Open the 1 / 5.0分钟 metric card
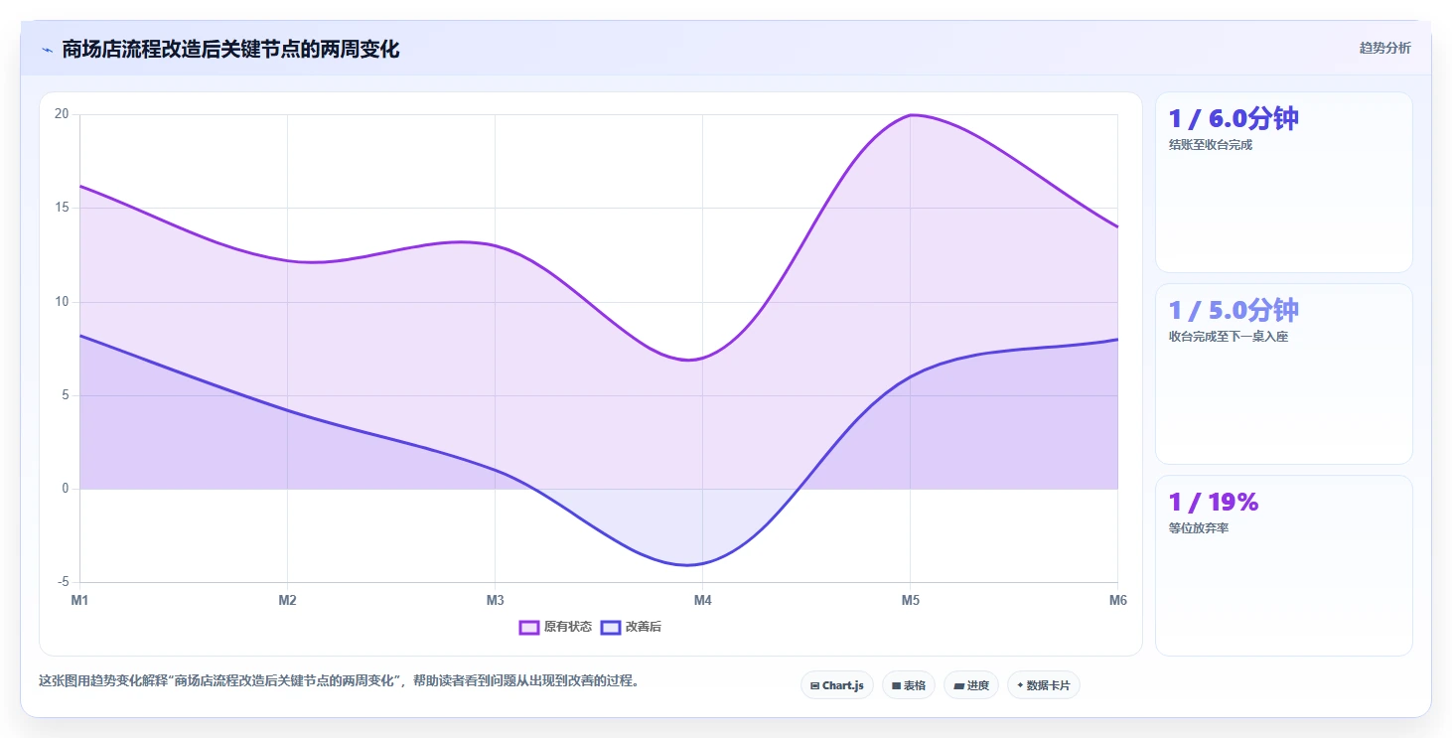Image resolution: width=1452 pixels, height=738 pixels. click(x=1283, y=373)
